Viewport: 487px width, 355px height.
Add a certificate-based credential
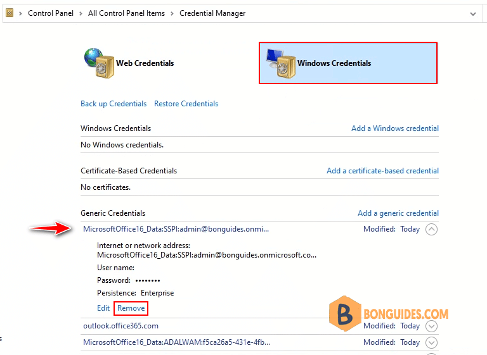[x=382, y=171]
